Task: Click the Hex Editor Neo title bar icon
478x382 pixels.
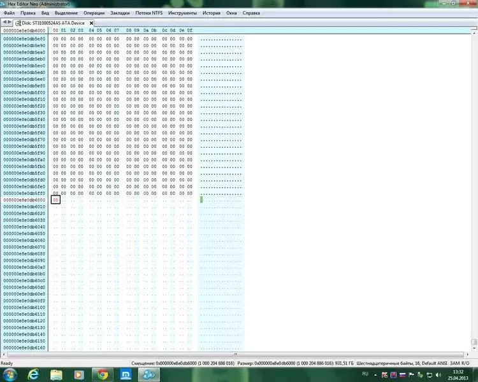Action: tap(3, 4)
